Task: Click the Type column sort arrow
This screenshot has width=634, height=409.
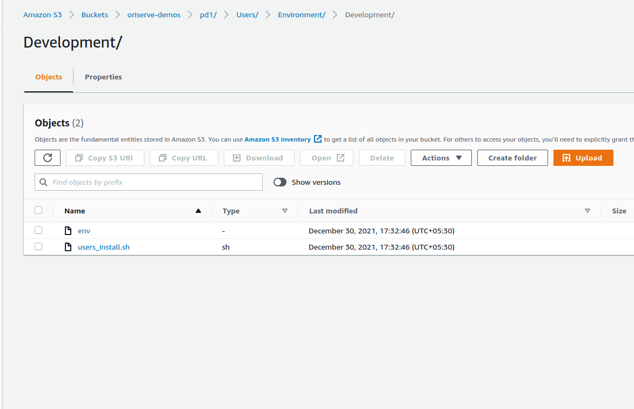Action: coord(285,211)
